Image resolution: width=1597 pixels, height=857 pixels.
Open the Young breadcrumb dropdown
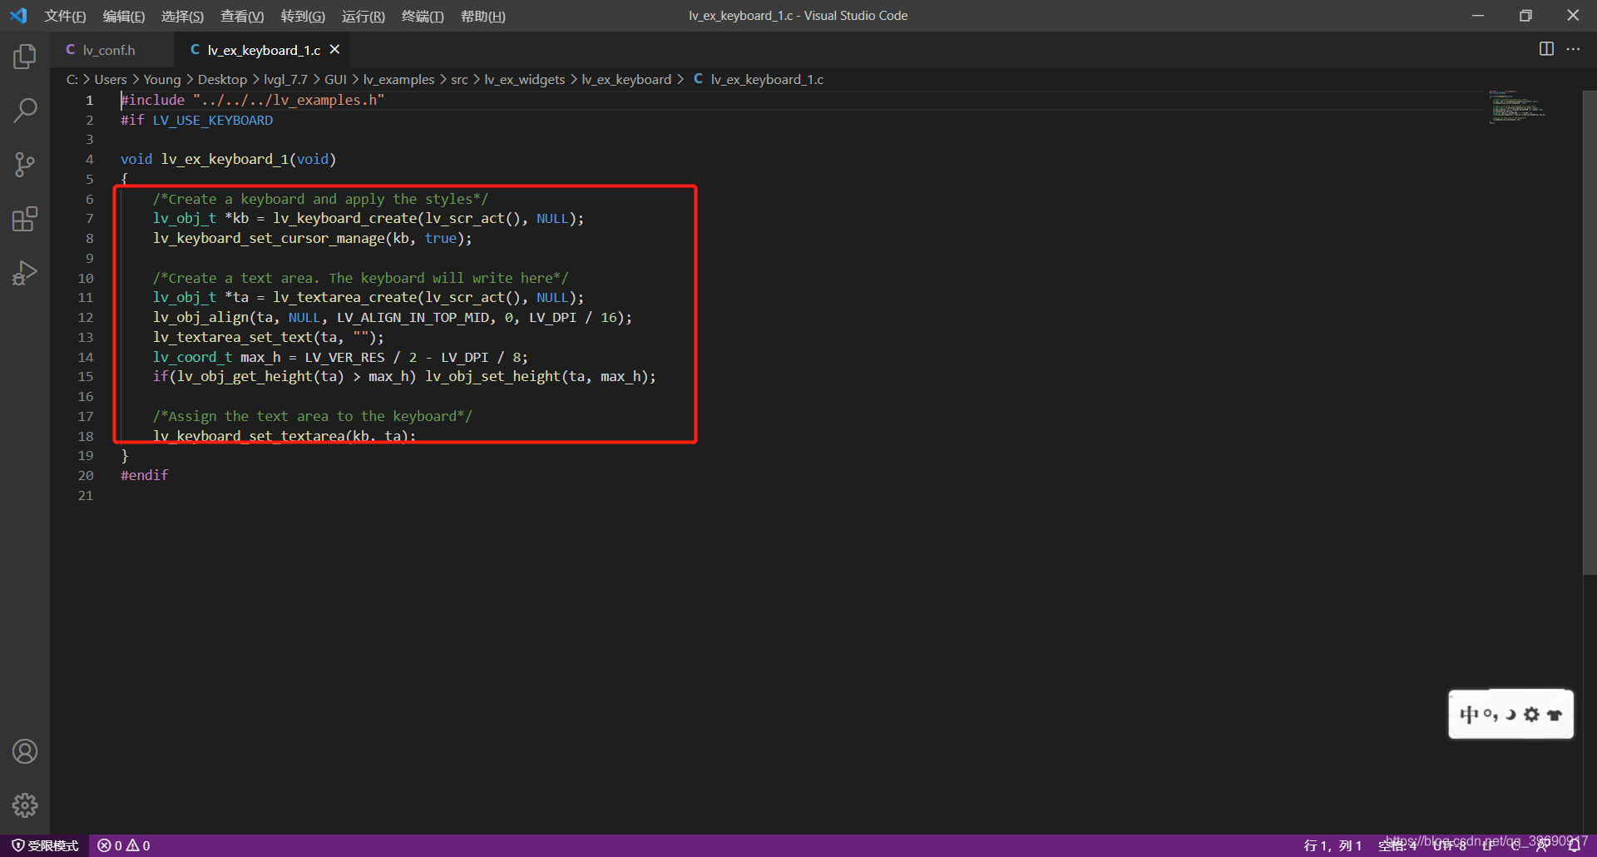coord(162,79)
